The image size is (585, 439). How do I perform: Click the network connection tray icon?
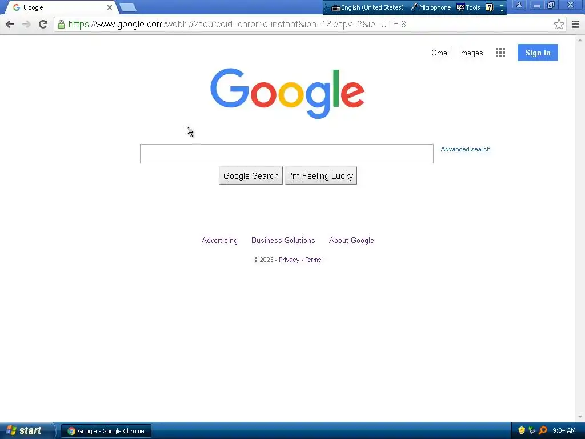pyautogui.click(x=532, y=430)
